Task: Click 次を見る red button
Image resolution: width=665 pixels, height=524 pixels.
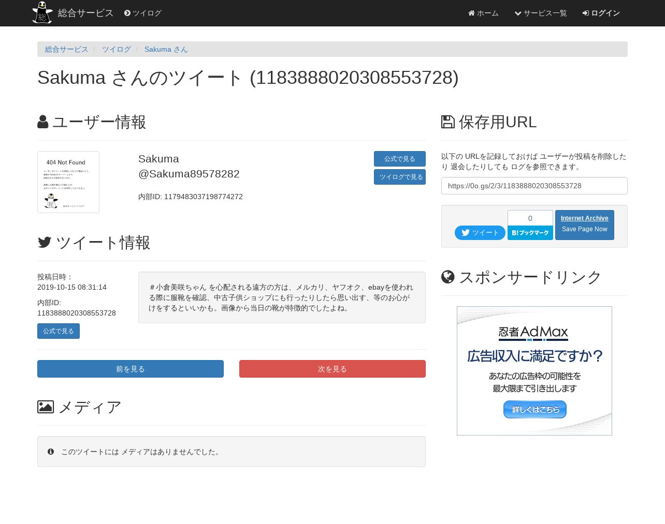Action: click(332, 369)
